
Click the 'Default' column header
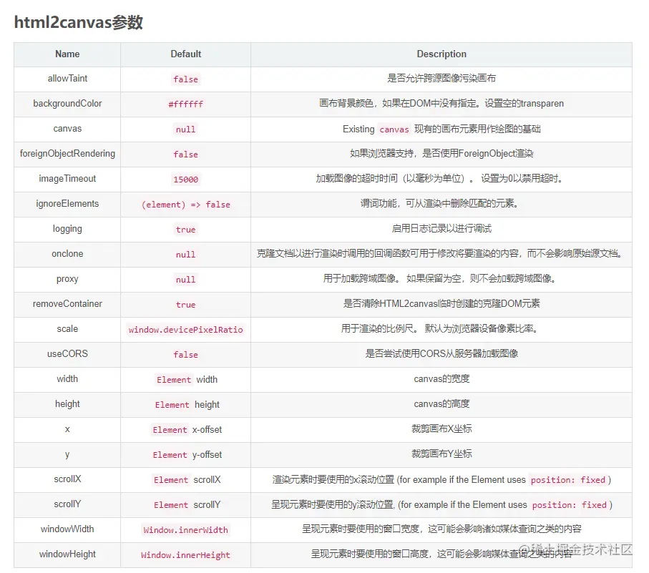pos(186,54)
